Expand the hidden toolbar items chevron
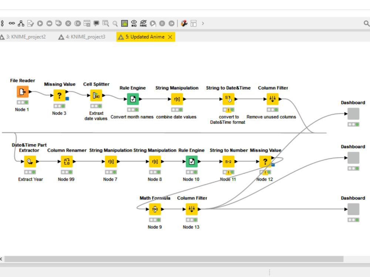 pyautogui.click(x=203, y=23)
